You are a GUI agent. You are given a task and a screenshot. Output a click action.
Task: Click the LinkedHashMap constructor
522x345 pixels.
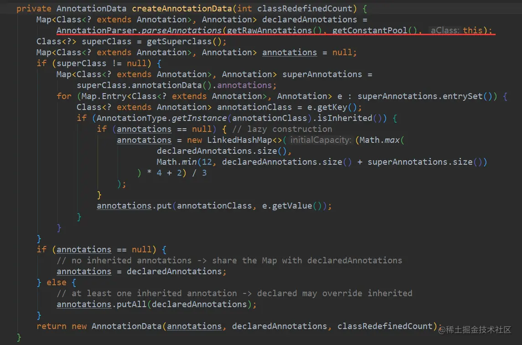click(239, 140)
